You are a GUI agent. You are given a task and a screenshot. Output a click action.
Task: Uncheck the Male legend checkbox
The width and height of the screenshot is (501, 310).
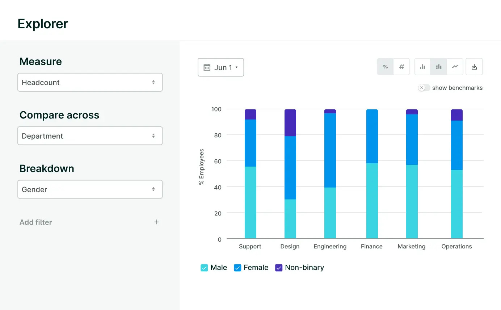(x=204, y=268)
